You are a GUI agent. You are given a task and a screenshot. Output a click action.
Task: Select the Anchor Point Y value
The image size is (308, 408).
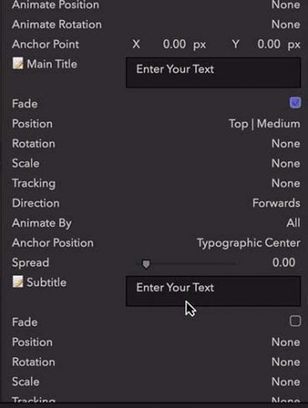tap(269, 44)
